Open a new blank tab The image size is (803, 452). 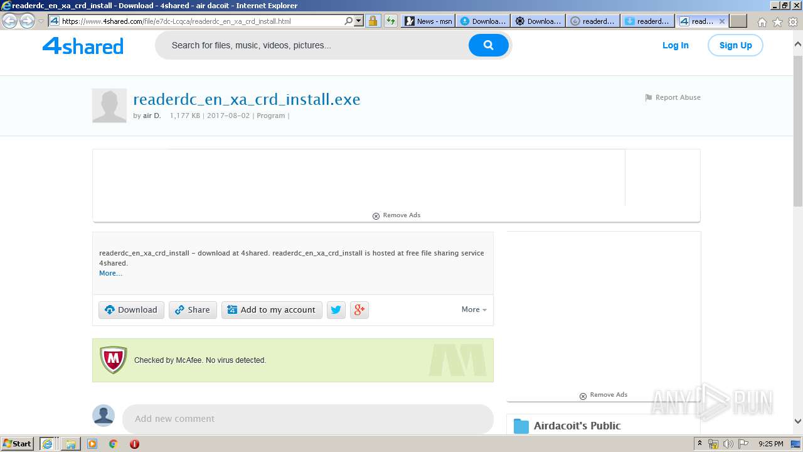738,21
